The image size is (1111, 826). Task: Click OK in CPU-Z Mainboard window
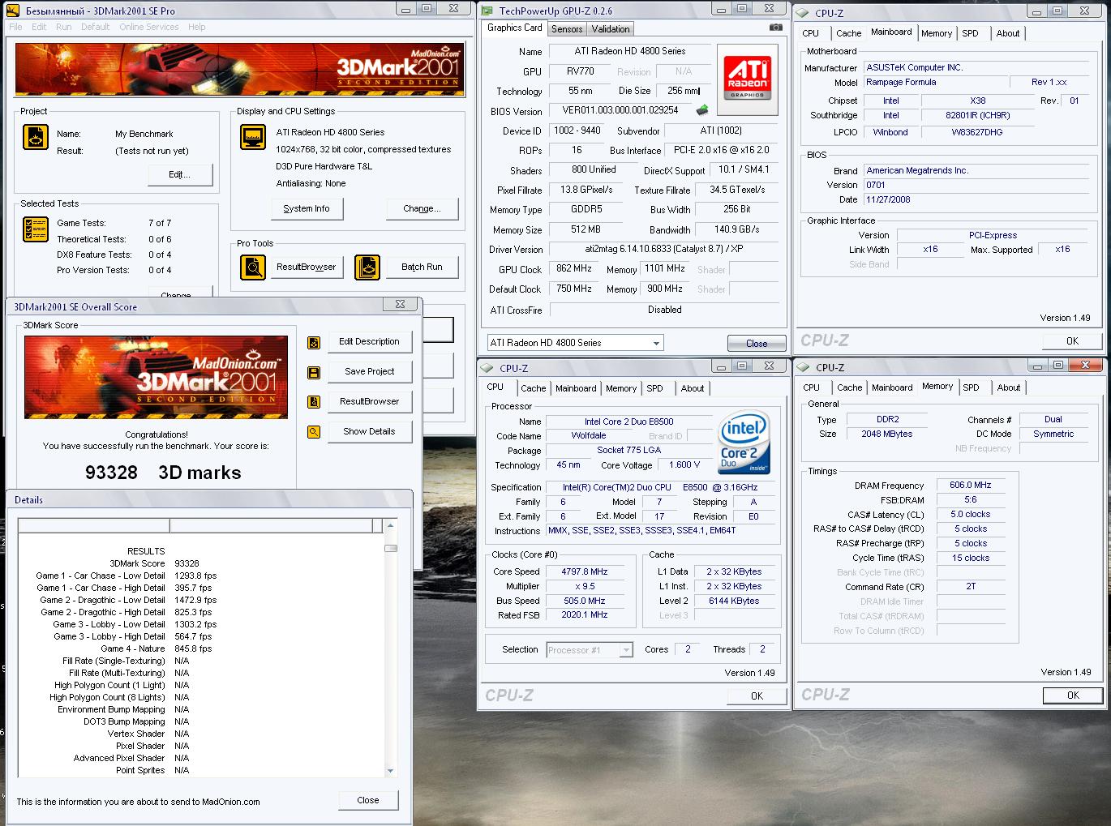(1073, 340)
